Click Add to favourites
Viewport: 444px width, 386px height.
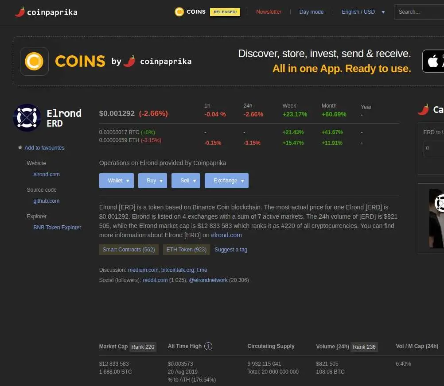[x=44, y=147]
